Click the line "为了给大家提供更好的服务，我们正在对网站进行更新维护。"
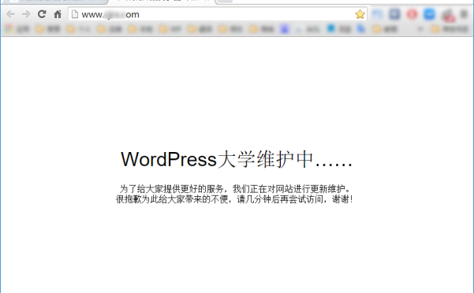 coord(235,189)
